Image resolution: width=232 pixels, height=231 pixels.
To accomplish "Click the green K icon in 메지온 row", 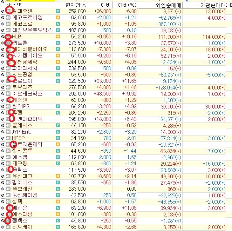I will [58, 208].
